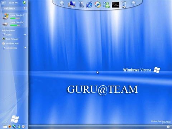The width and height of the screenshot is (172, 129).
Task: Click the round shield tray icon
Action: 23,126
